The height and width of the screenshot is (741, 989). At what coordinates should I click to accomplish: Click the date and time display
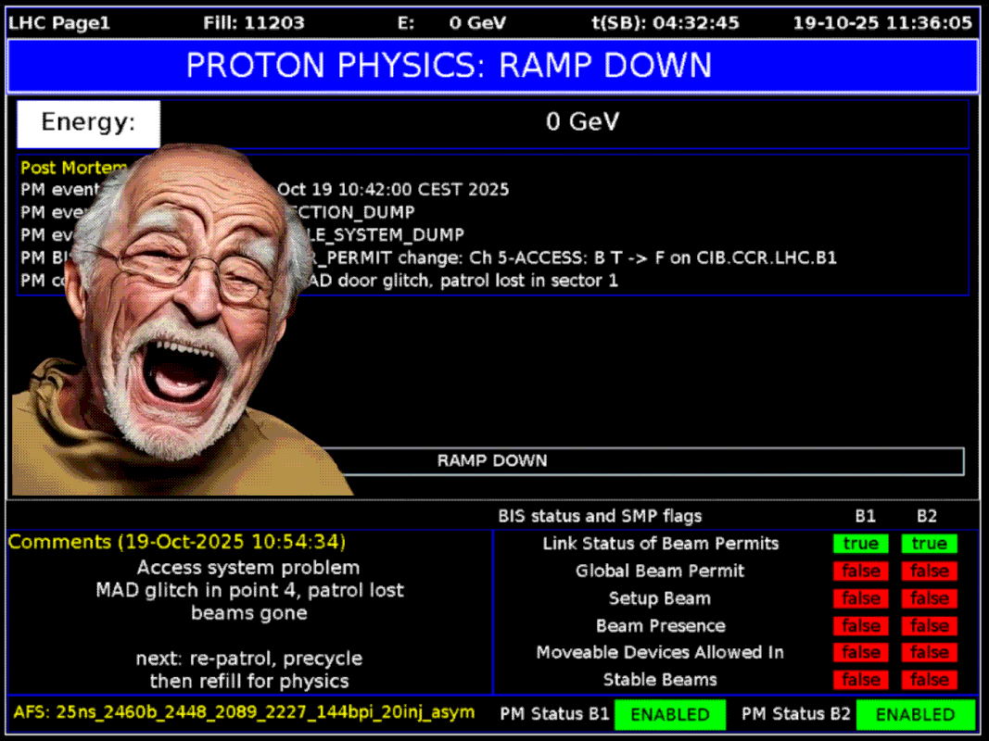882,23
